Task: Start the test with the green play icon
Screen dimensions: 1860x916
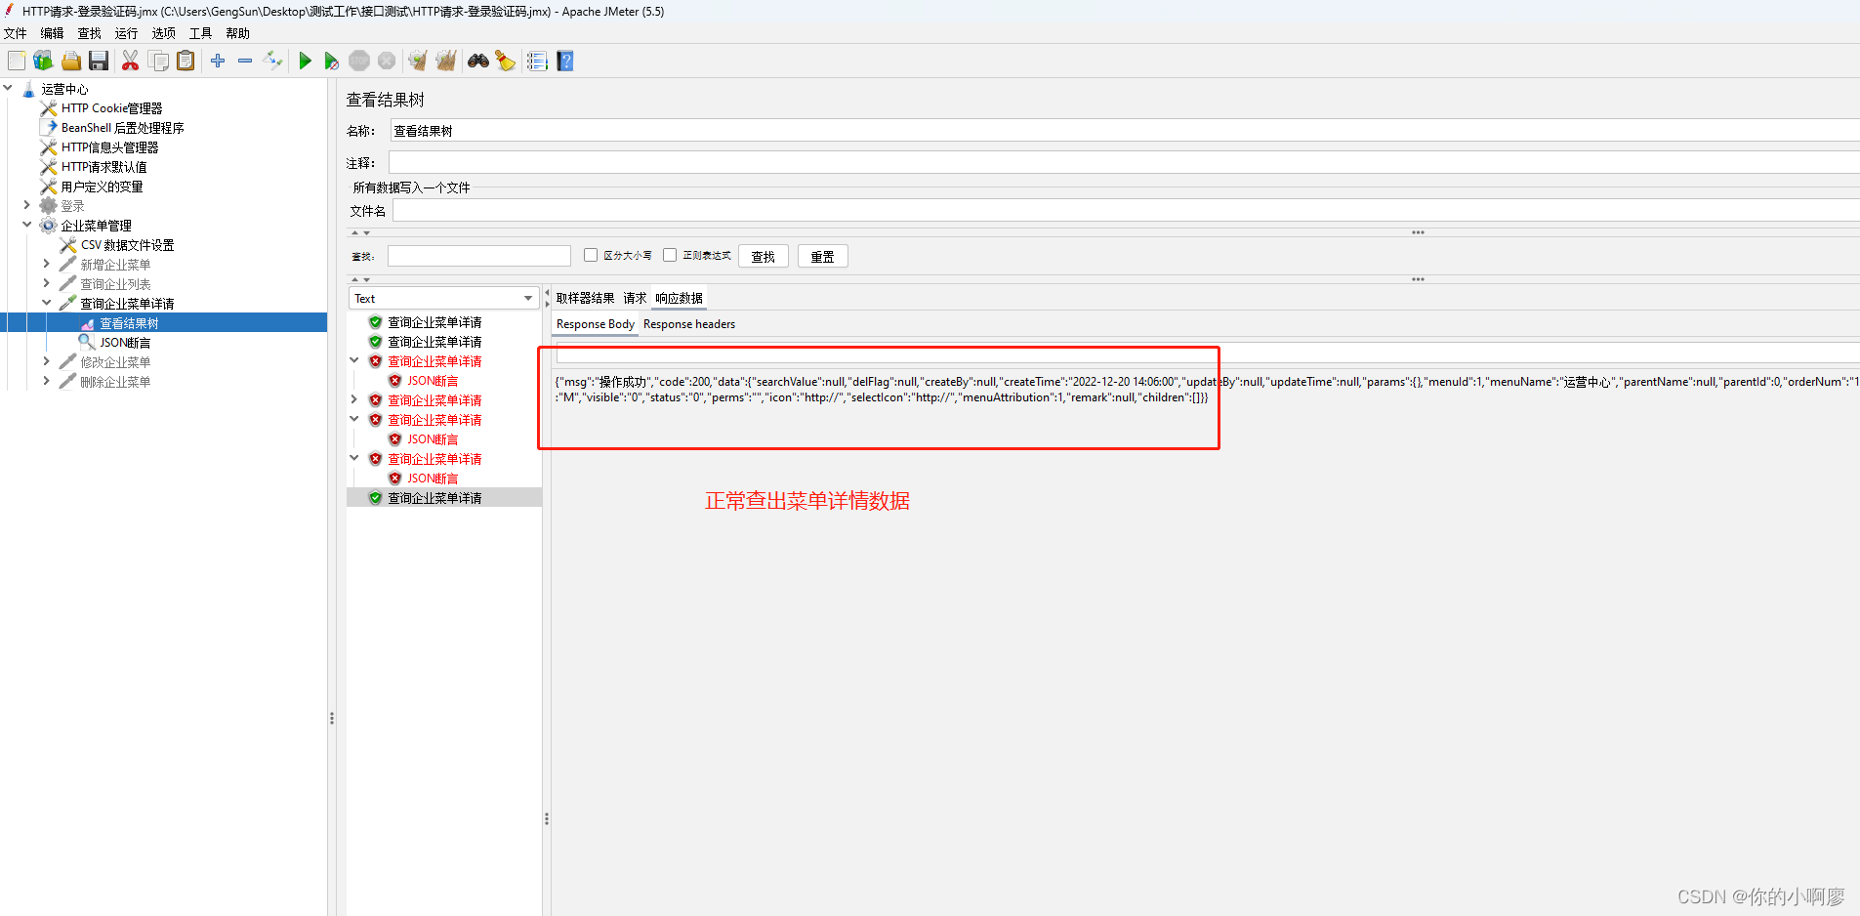Action: click(305, 61)
